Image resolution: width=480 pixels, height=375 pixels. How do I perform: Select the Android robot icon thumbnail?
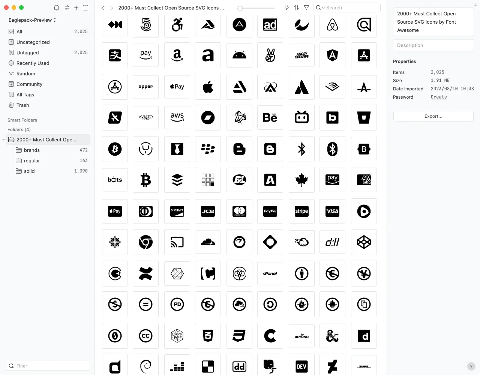tap(239, 55)
